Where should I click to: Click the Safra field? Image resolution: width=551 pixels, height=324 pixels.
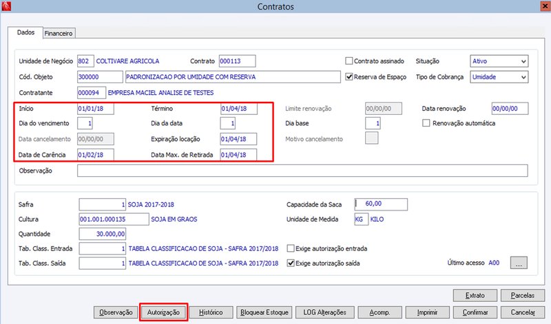click(102, 204)
